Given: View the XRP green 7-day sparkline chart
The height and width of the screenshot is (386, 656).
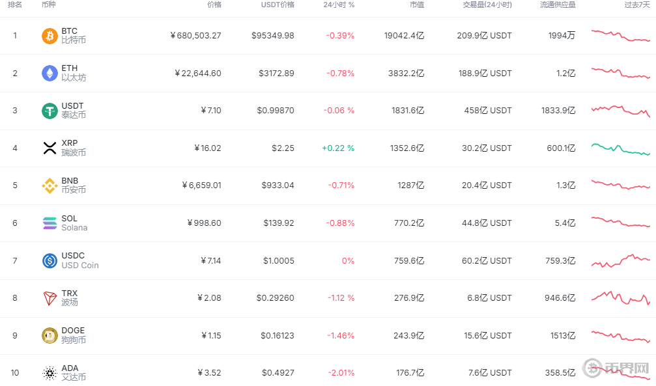Looking at the screenshot, I should [620, 149].
